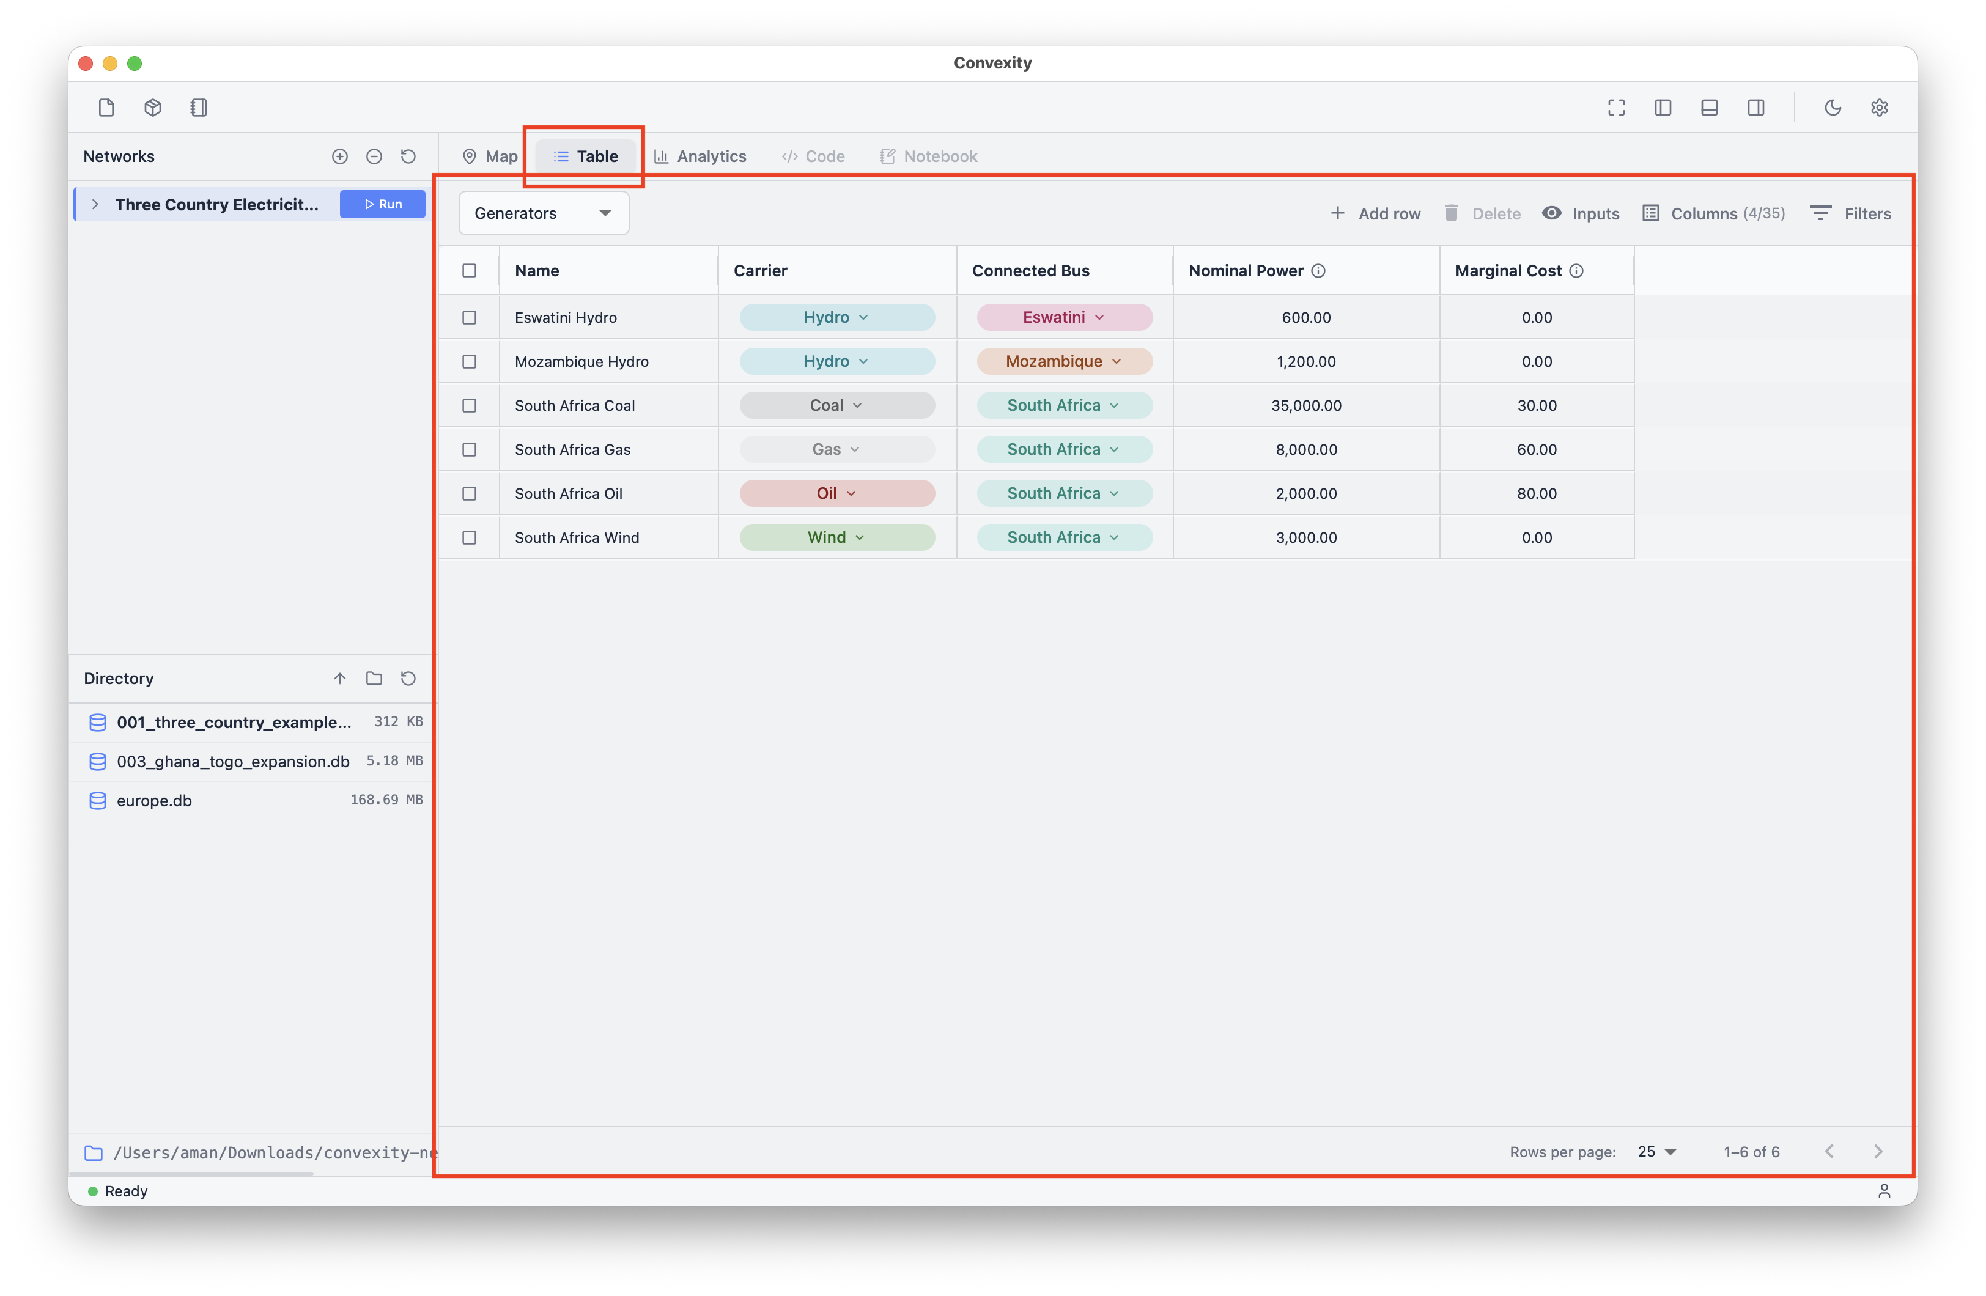Expand Three Country Electricity network tree
Screen dimensions: 1986x1296
pyautogui.click(x=95, y=204)
